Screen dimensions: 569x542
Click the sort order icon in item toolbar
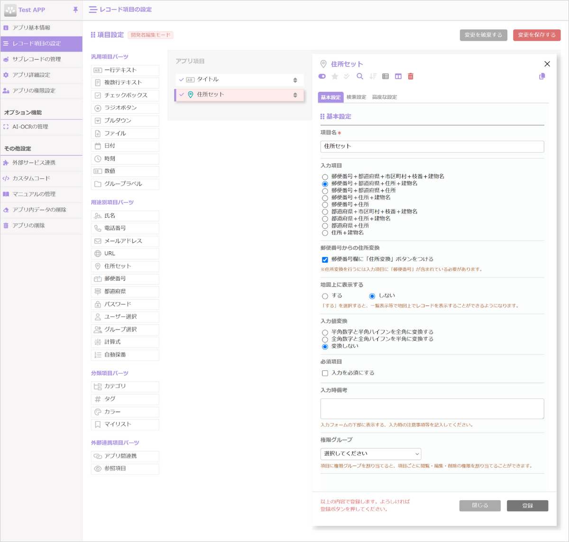pos(373,76)
